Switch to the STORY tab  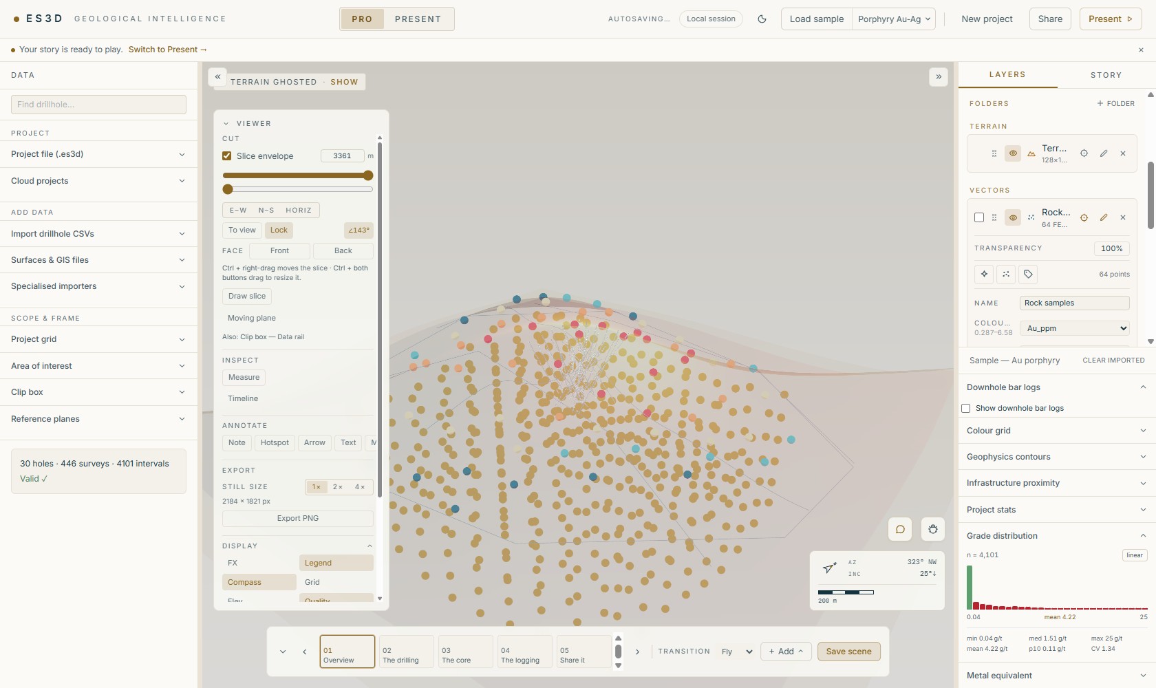pos(1106,75)
